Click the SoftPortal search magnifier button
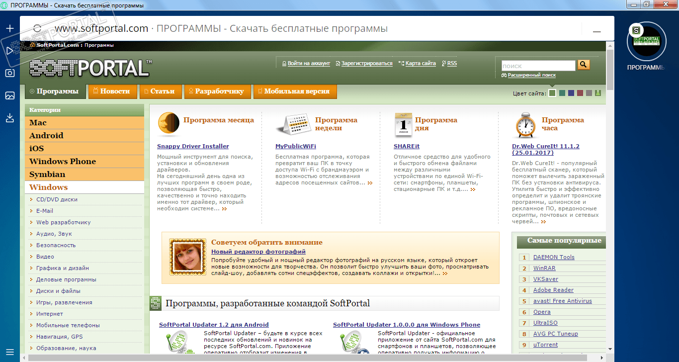The image size is (679, 362). (583, 65)
